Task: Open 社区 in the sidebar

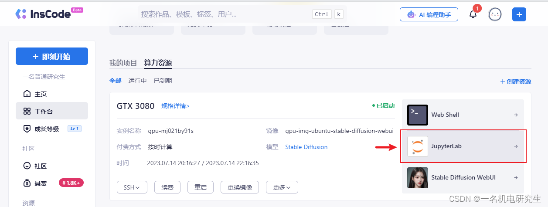Action: point(52,166)
